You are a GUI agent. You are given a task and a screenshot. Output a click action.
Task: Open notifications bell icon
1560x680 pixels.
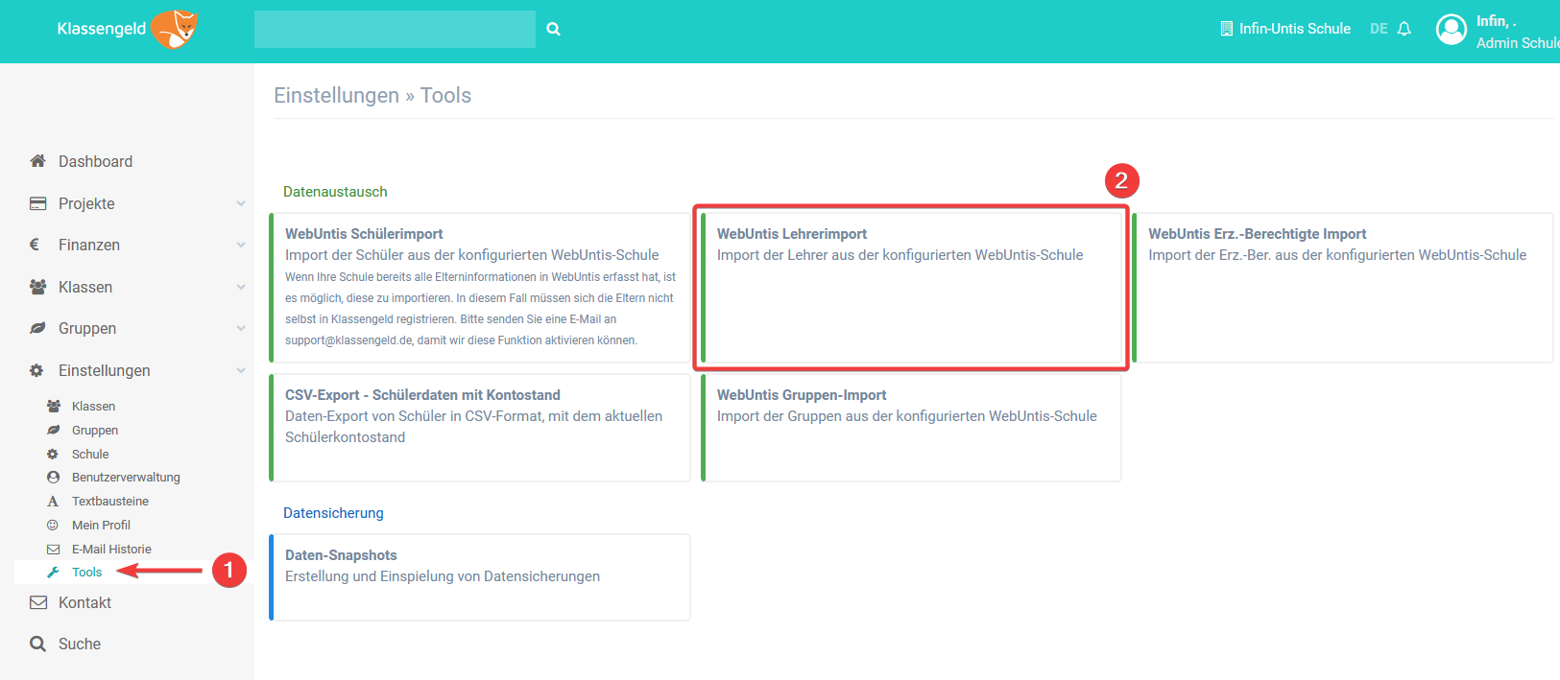coord(1404,29)
